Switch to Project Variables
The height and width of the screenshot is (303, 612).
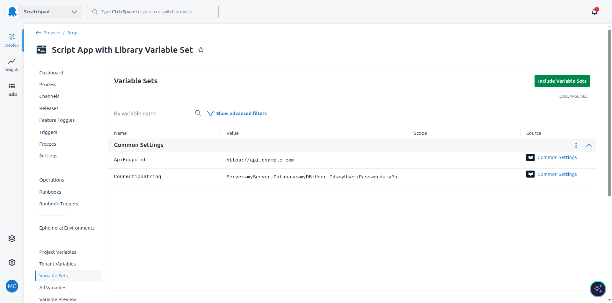point(58,252)
